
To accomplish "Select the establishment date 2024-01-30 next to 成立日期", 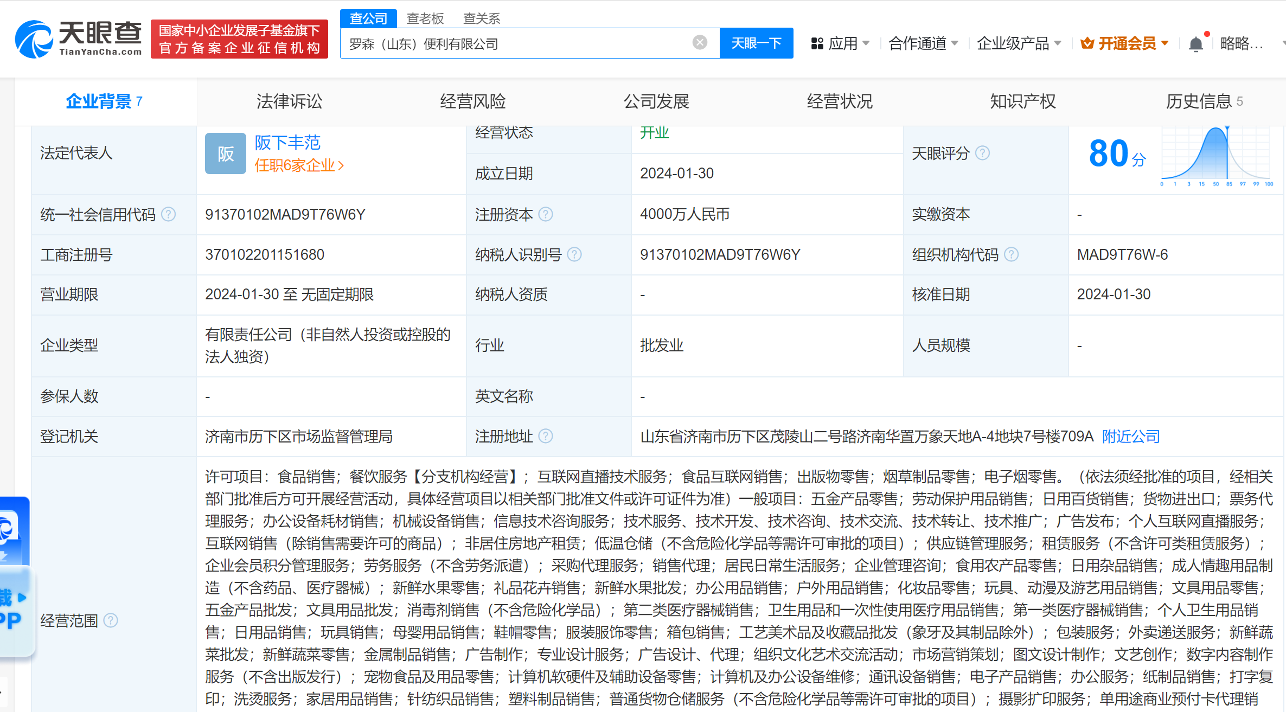I will click(677, 174).
